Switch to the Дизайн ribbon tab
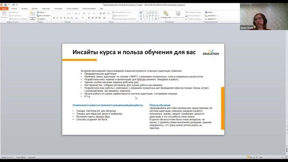Viewport: 288px width, 162px height. (35, 9)
